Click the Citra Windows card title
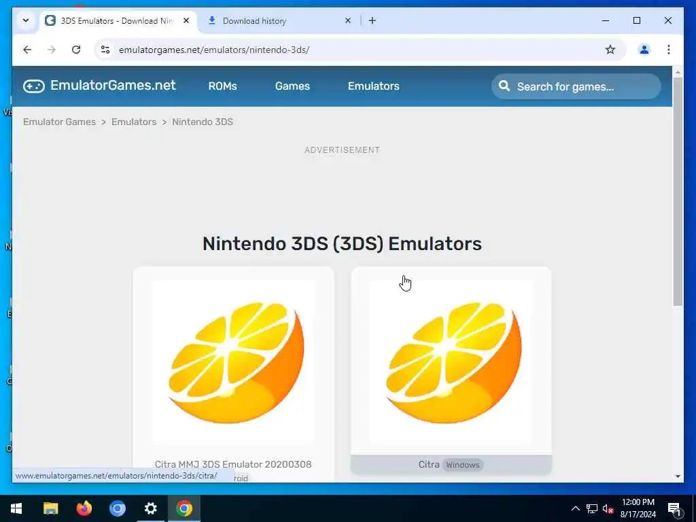 451,464
